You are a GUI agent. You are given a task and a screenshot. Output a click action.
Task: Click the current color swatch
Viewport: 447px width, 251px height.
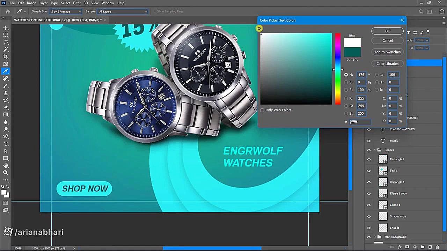pos(352,52)
